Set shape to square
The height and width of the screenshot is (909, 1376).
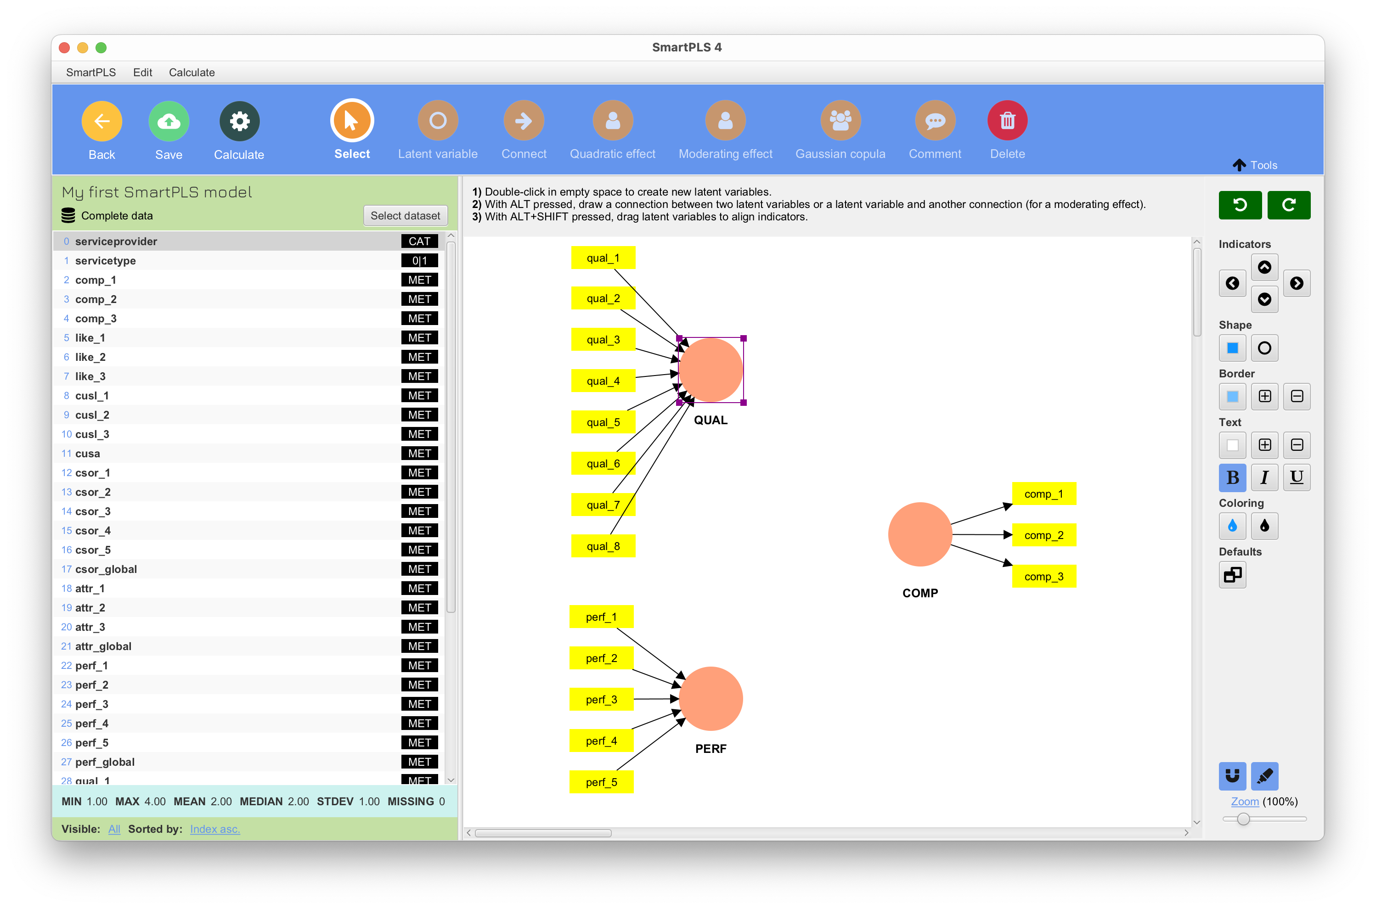click(x=1232, y=348)
